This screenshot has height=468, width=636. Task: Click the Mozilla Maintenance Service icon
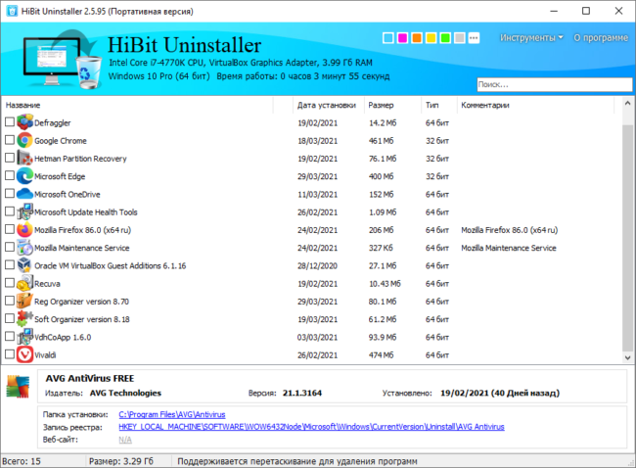coord(24,247)
